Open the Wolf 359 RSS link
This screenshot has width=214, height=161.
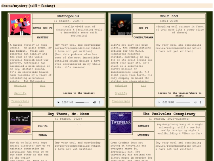[143, 85]
